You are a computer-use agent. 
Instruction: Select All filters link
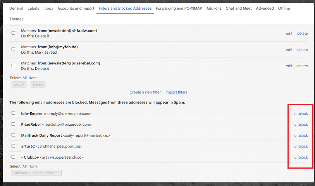pyautogui.click(x=24, y=78)
